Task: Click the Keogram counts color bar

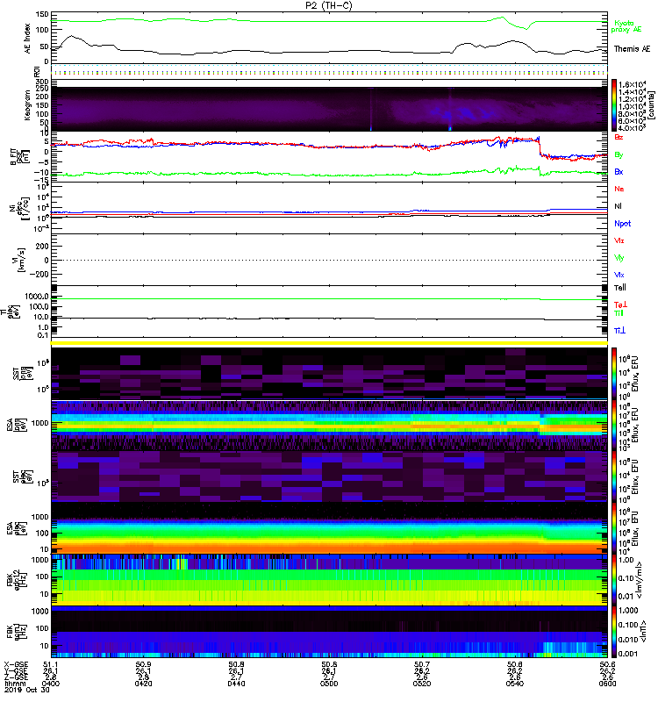Action: [x=614, y=105]
